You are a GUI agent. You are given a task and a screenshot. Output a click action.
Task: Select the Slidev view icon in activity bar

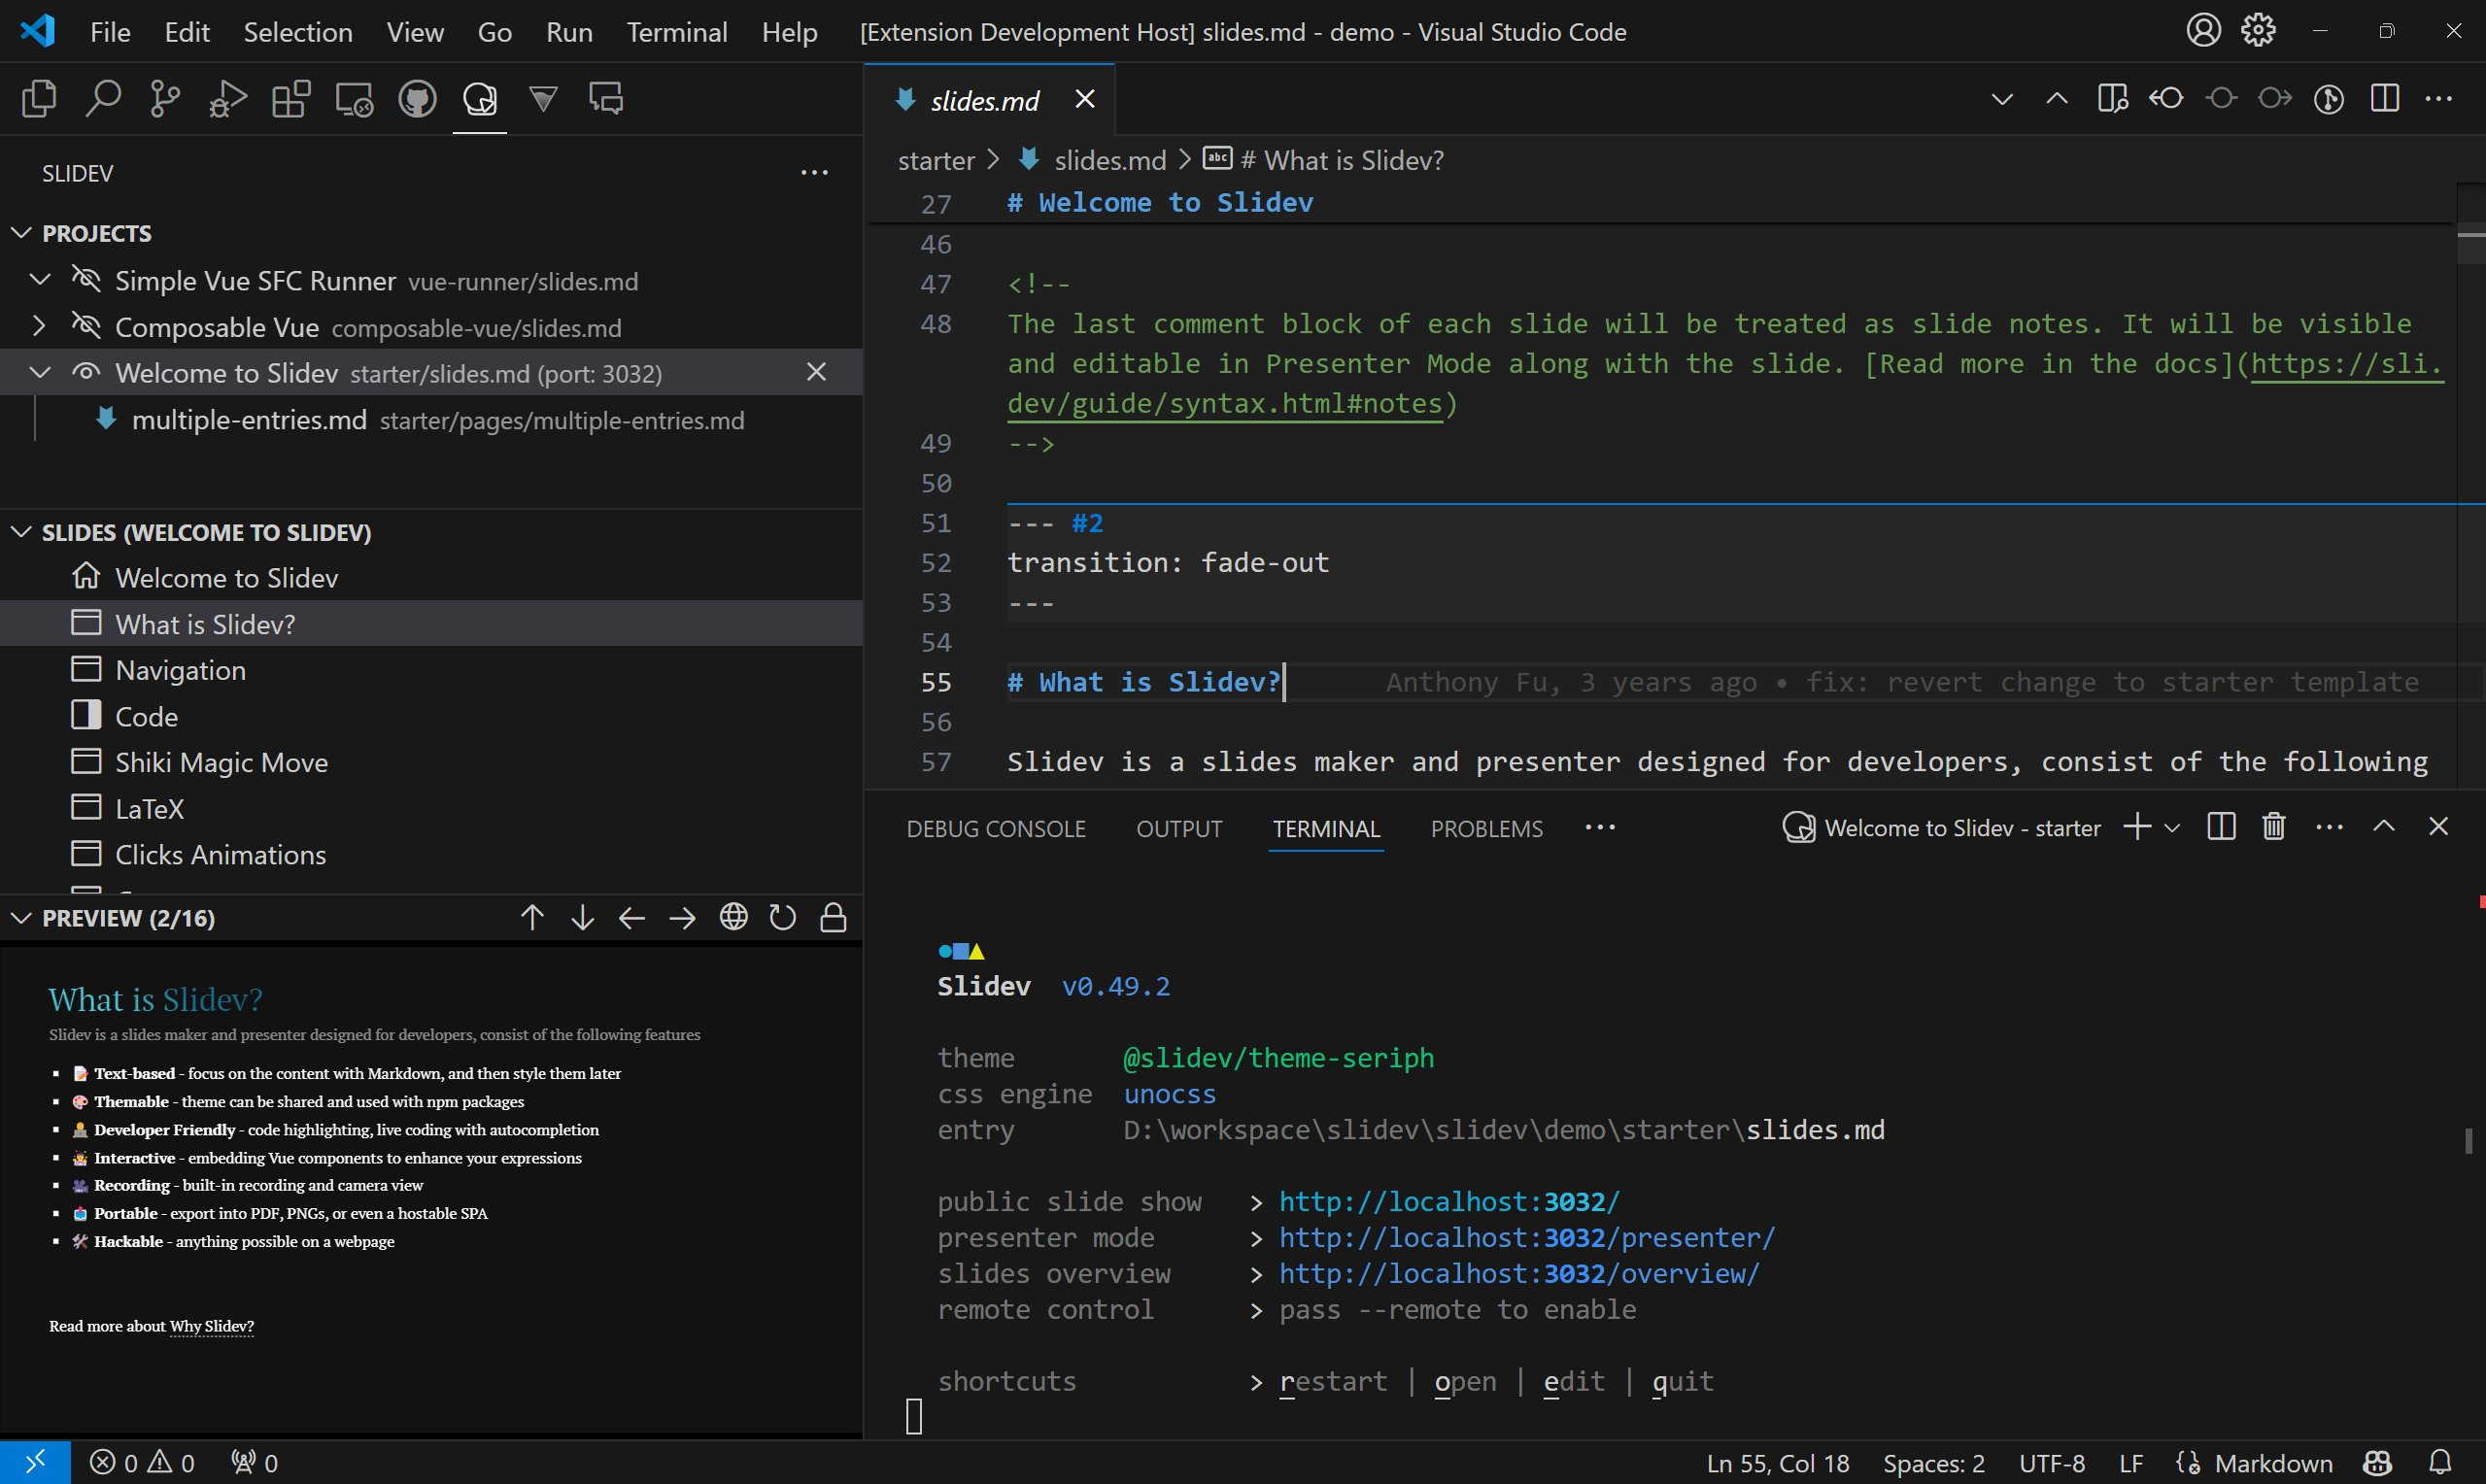(x=480, y=99)
